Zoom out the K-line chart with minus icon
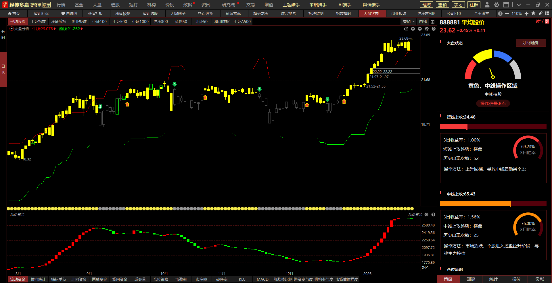Screen dimensions: 552x283 (x=420, y=29)
